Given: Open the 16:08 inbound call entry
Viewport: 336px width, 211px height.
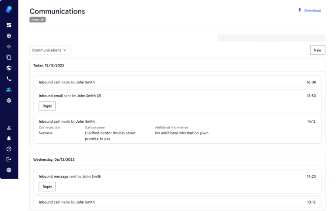Looking at the screenshot, I should [177, 82].
